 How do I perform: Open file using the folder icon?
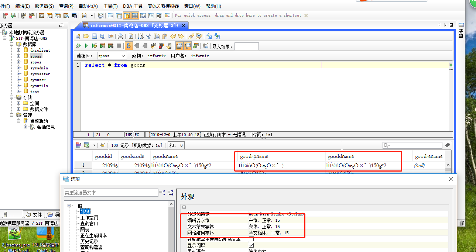[86, 36]
